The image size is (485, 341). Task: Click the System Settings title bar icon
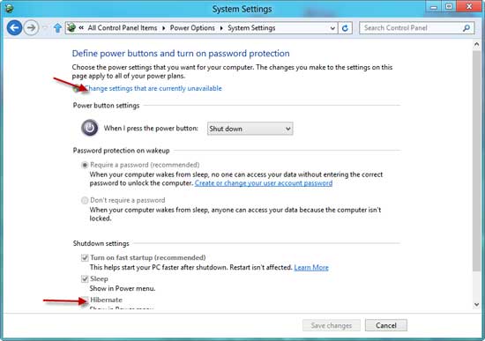[9, 8]
